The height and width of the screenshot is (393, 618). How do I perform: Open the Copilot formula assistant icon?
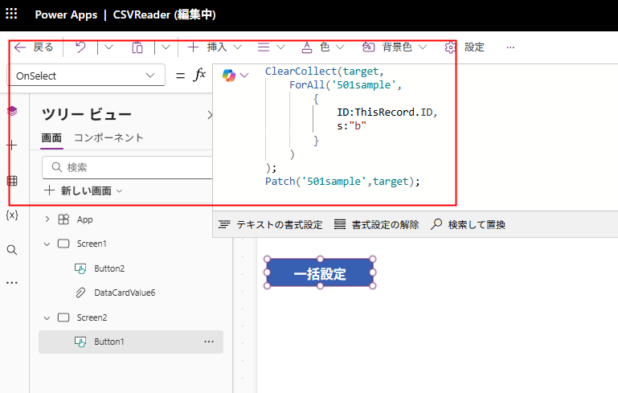(229, 75)
